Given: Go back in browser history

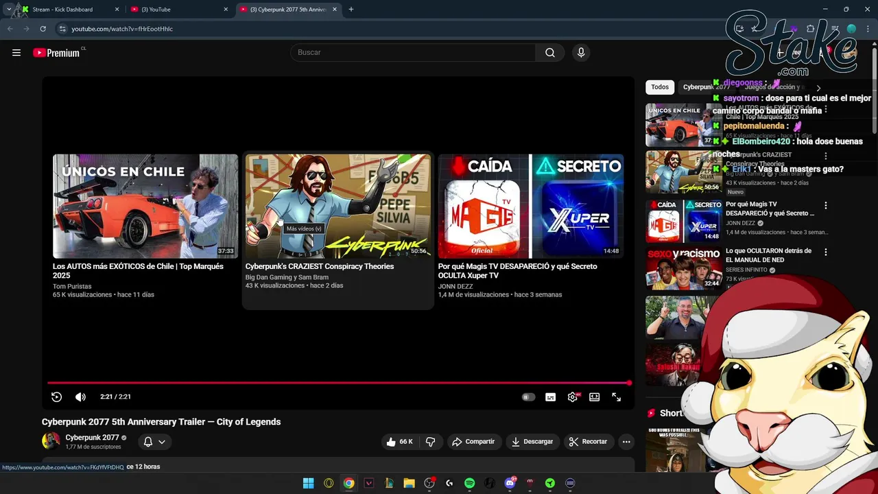Looking at the screenshot, I should (10, 29).
